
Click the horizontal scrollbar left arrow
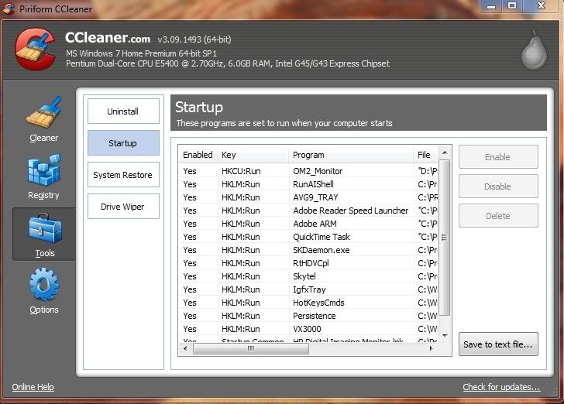pos(185,348)
